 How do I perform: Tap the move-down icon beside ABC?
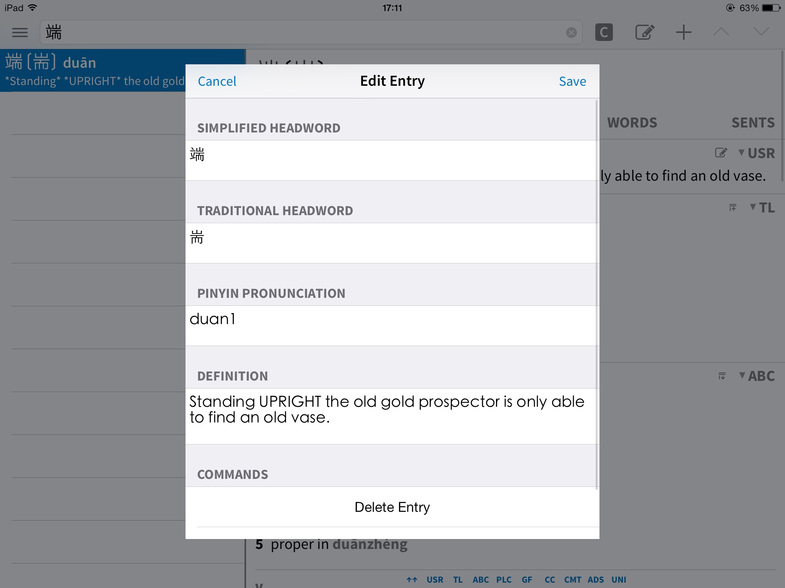pos(722,376)
